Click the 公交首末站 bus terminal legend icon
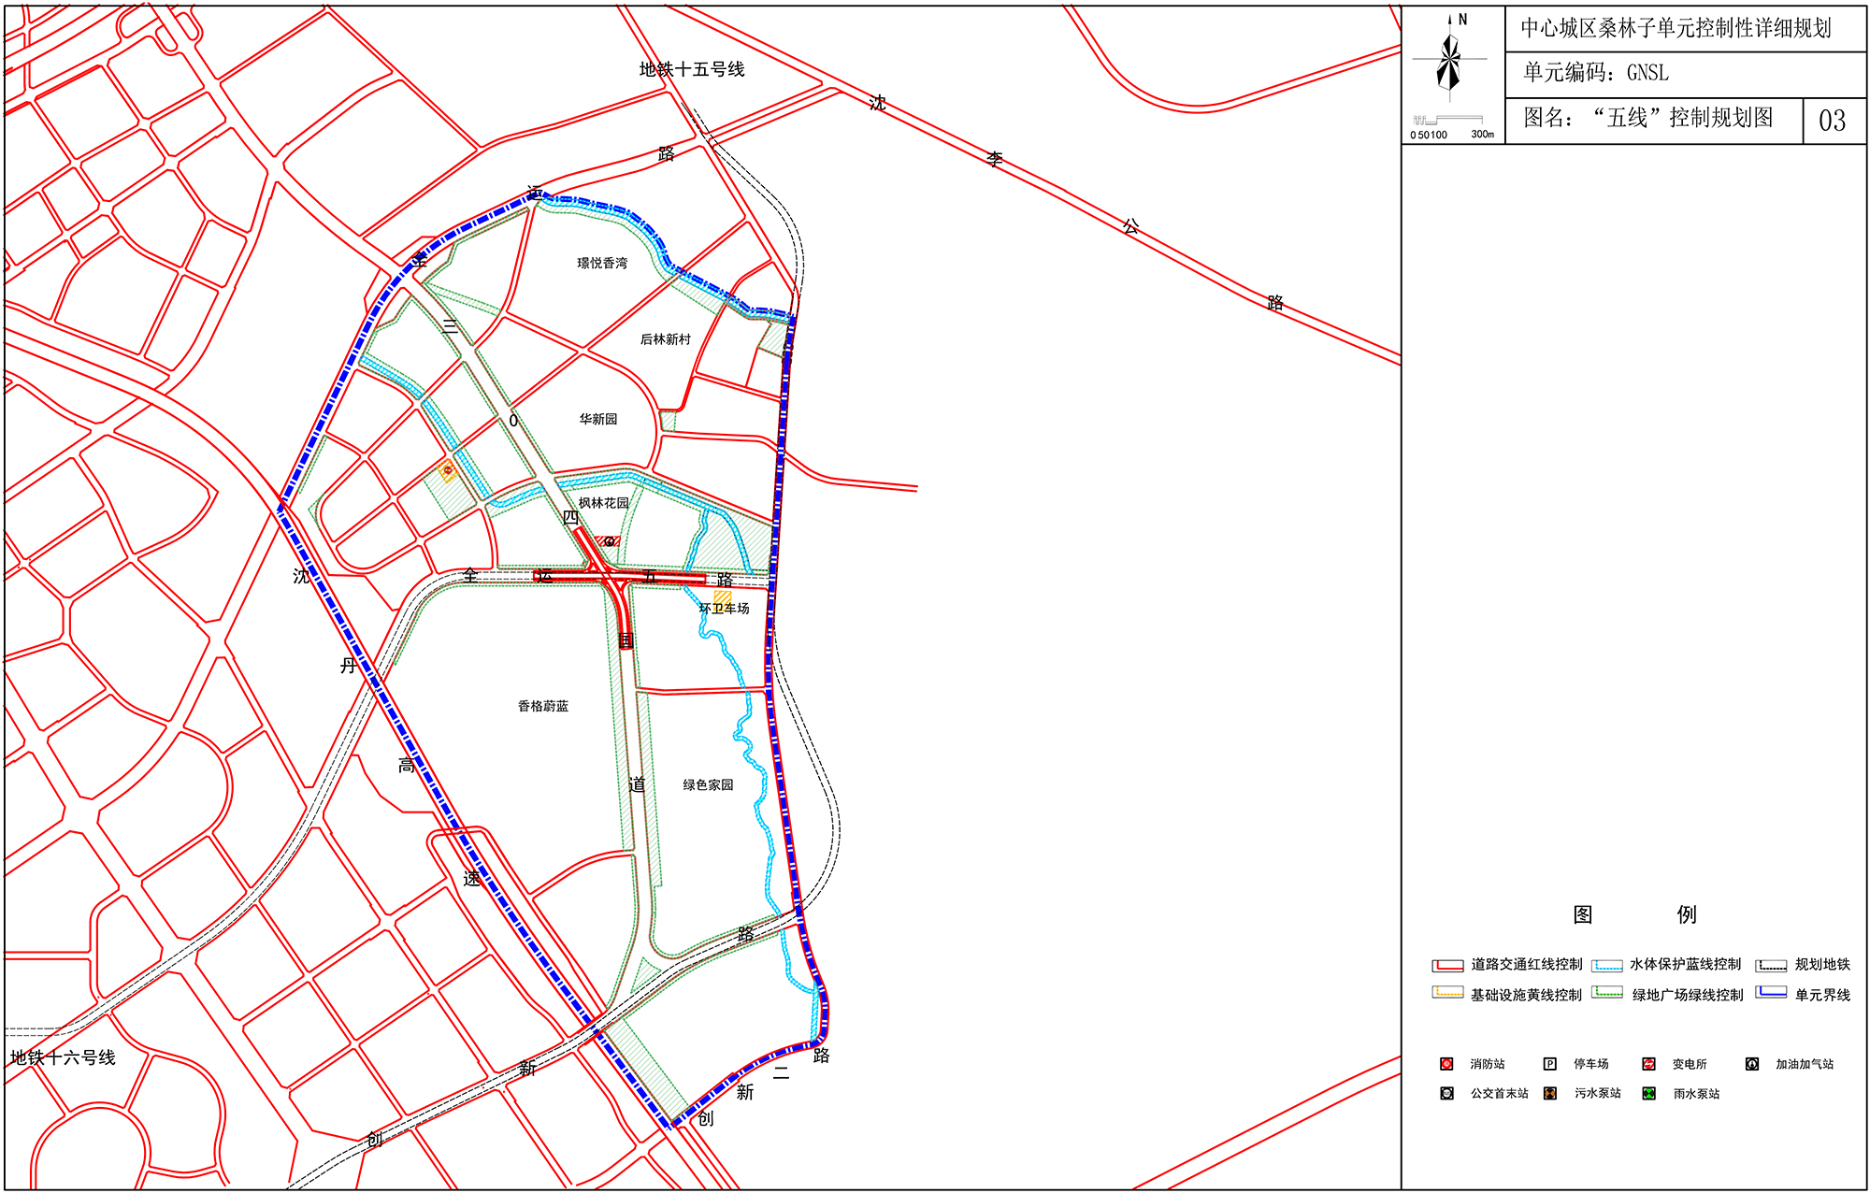 (1446, 1093)
